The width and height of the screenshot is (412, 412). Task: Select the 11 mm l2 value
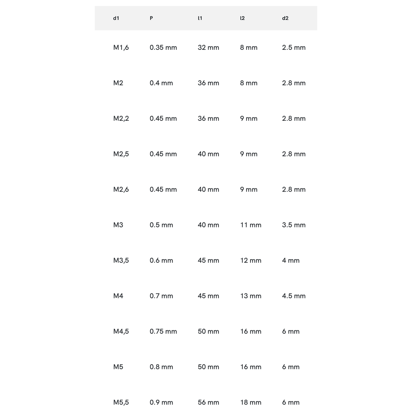[250, 225]
